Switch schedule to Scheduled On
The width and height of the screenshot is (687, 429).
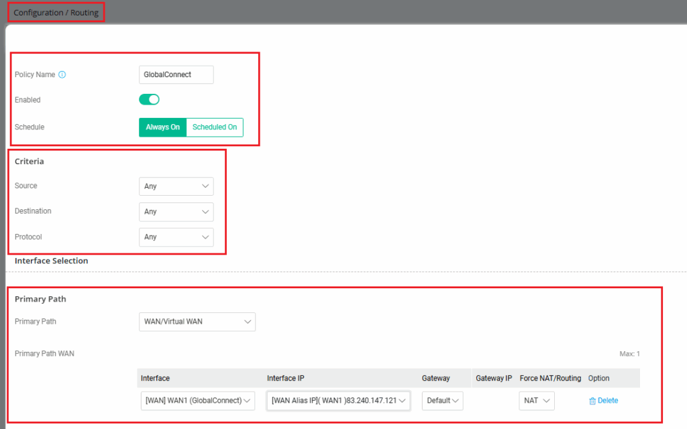click(x=214, y=127)
